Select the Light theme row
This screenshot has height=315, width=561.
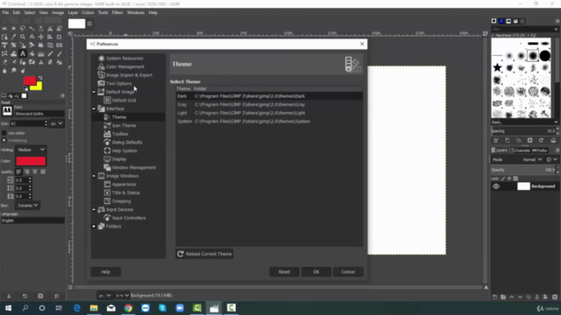269,113
